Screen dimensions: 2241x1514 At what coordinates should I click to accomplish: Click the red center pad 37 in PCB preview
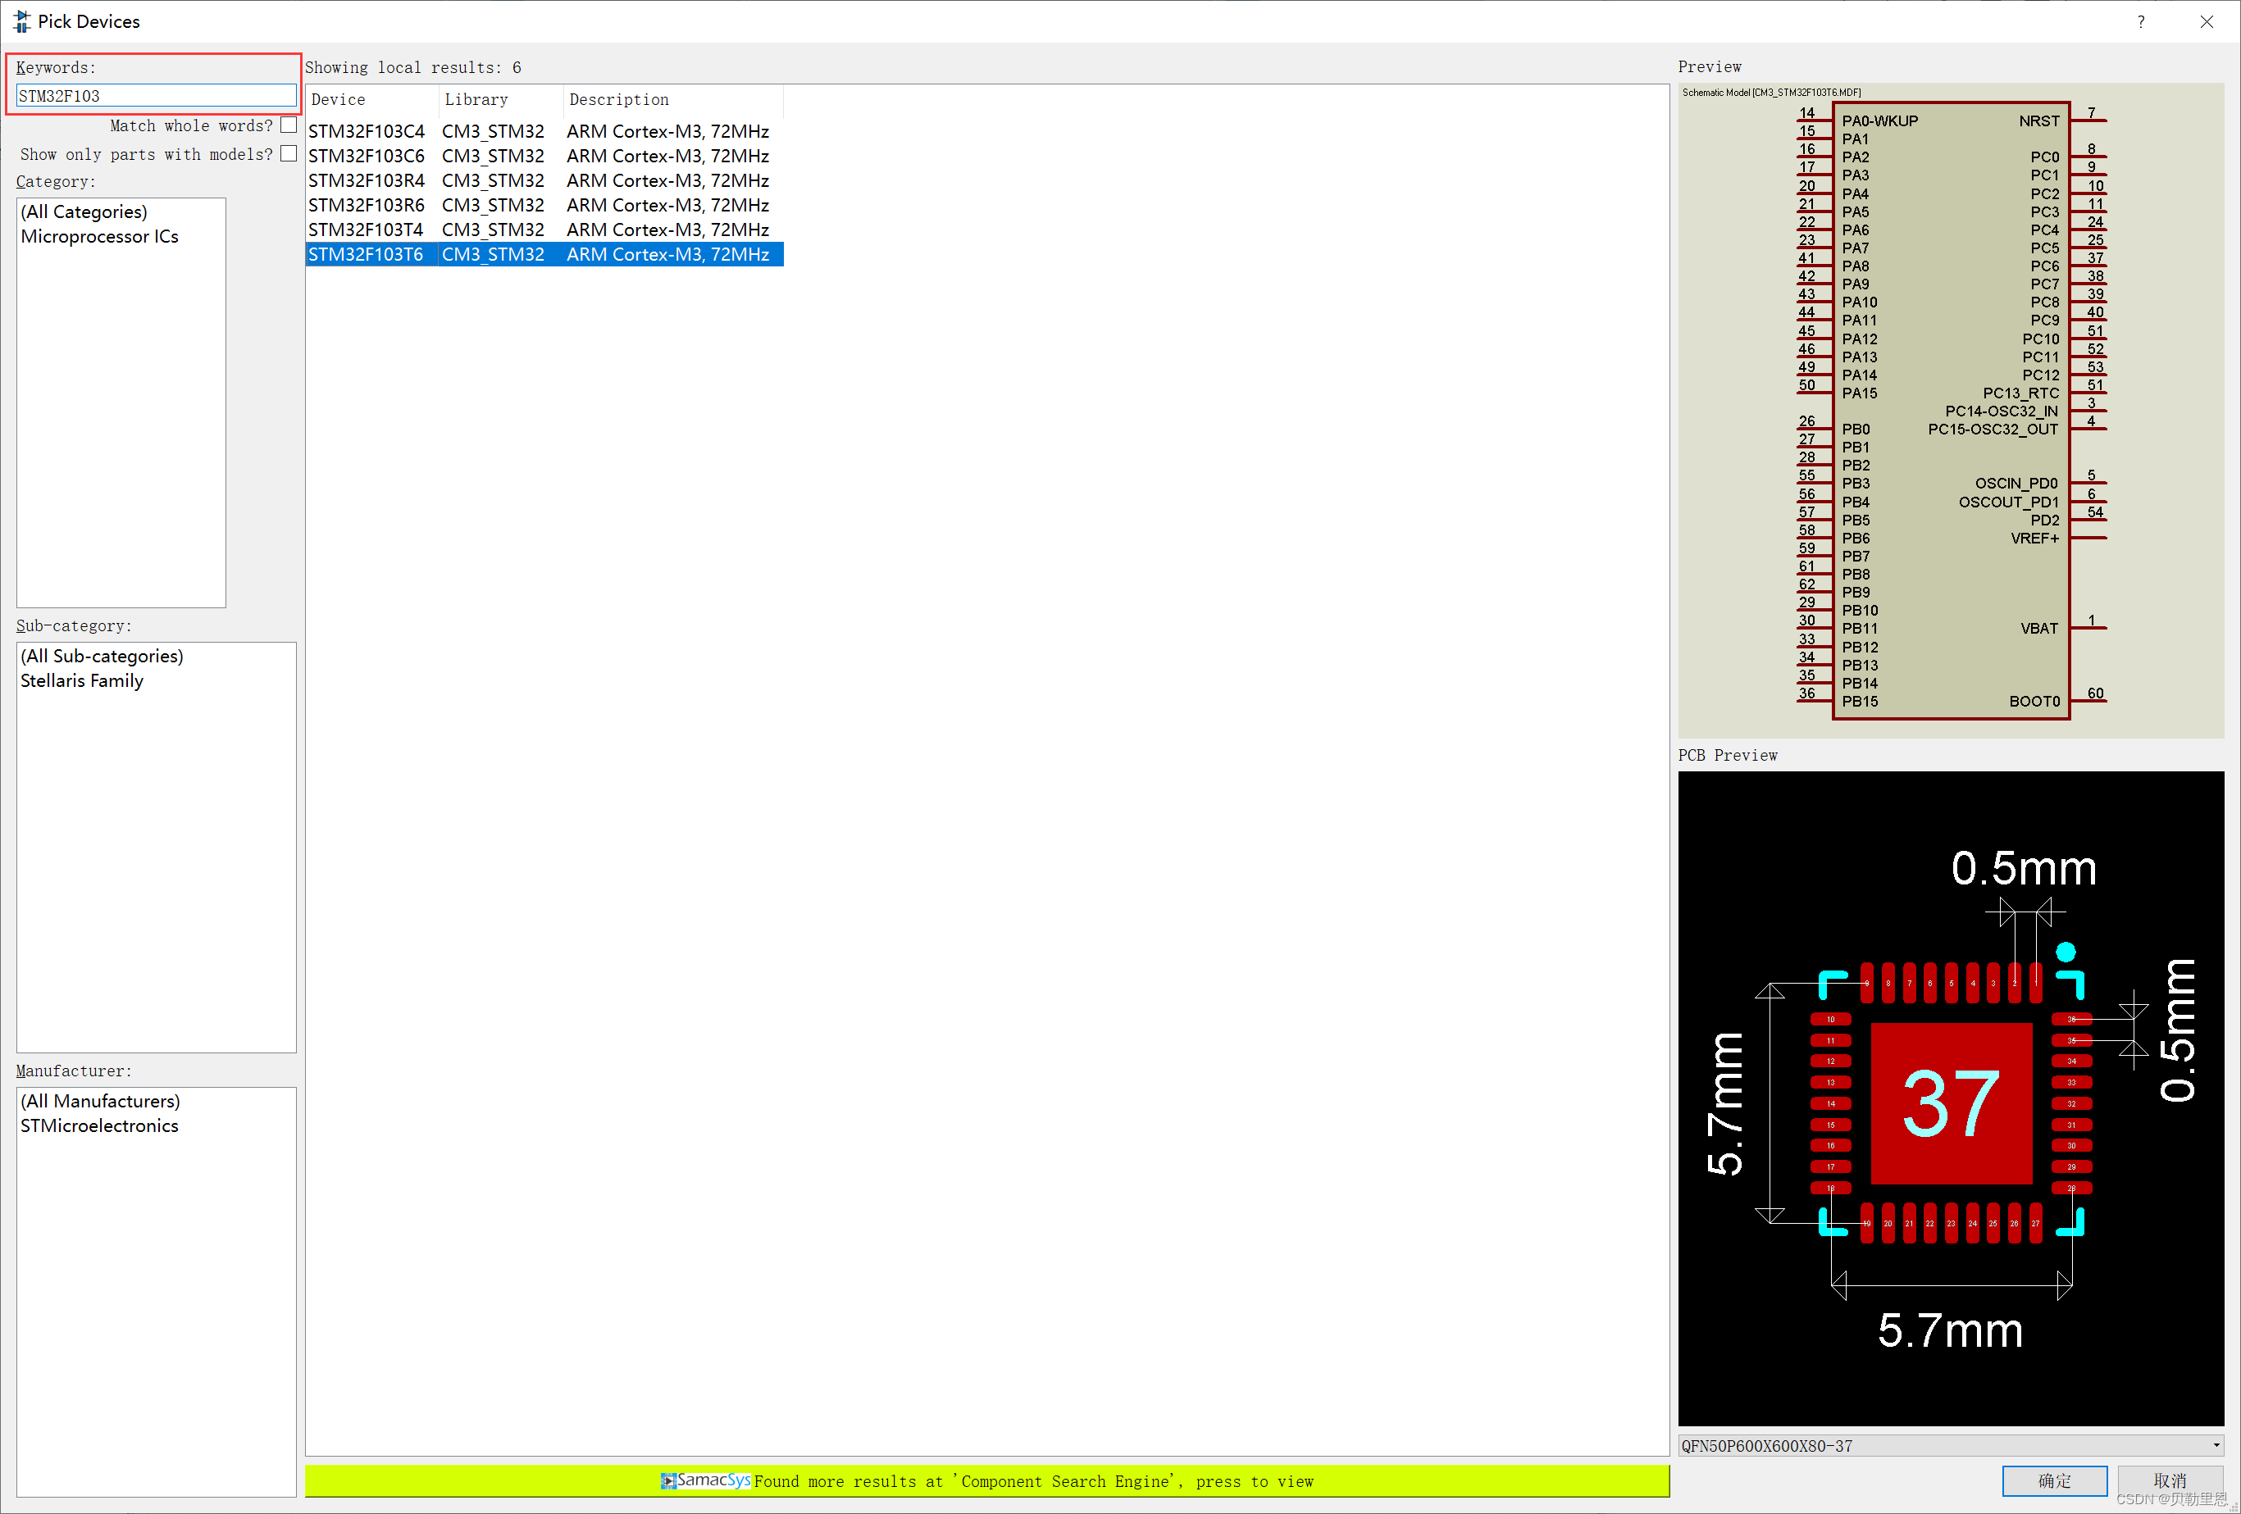[x=1951, y=1103]
